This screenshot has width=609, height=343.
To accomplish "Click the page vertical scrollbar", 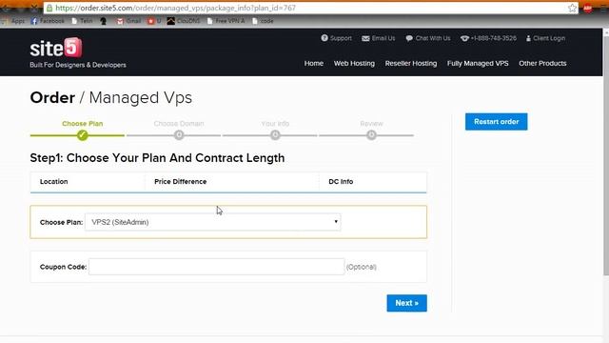I will click(606, 155).
